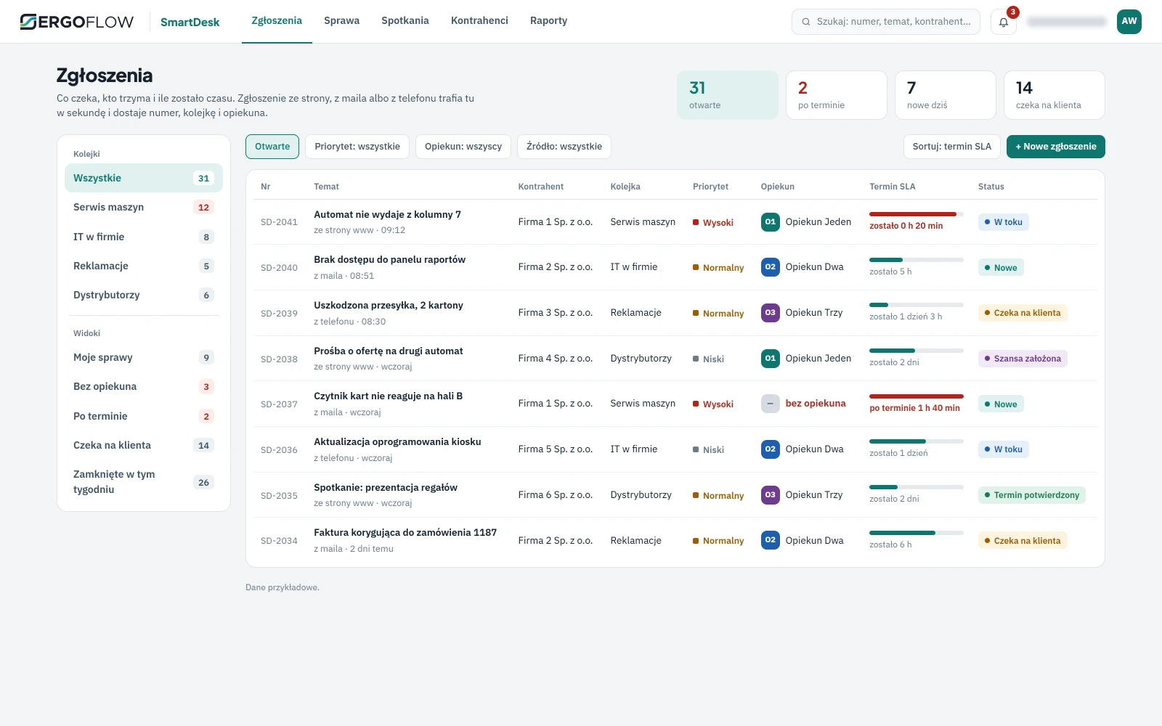Click the Czeka na klienta badge in SD-2039
Screen dimensions: 1162x726
tap(1023, 313)
